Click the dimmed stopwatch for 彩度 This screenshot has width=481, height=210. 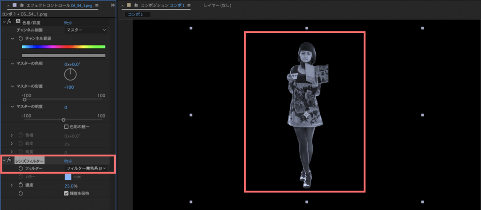tap(21, 143)
